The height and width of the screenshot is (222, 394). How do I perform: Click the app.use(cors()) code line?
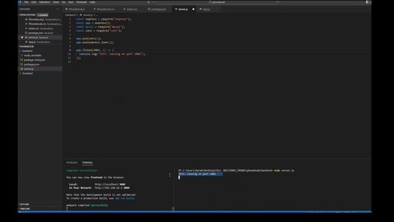(89, 38)
